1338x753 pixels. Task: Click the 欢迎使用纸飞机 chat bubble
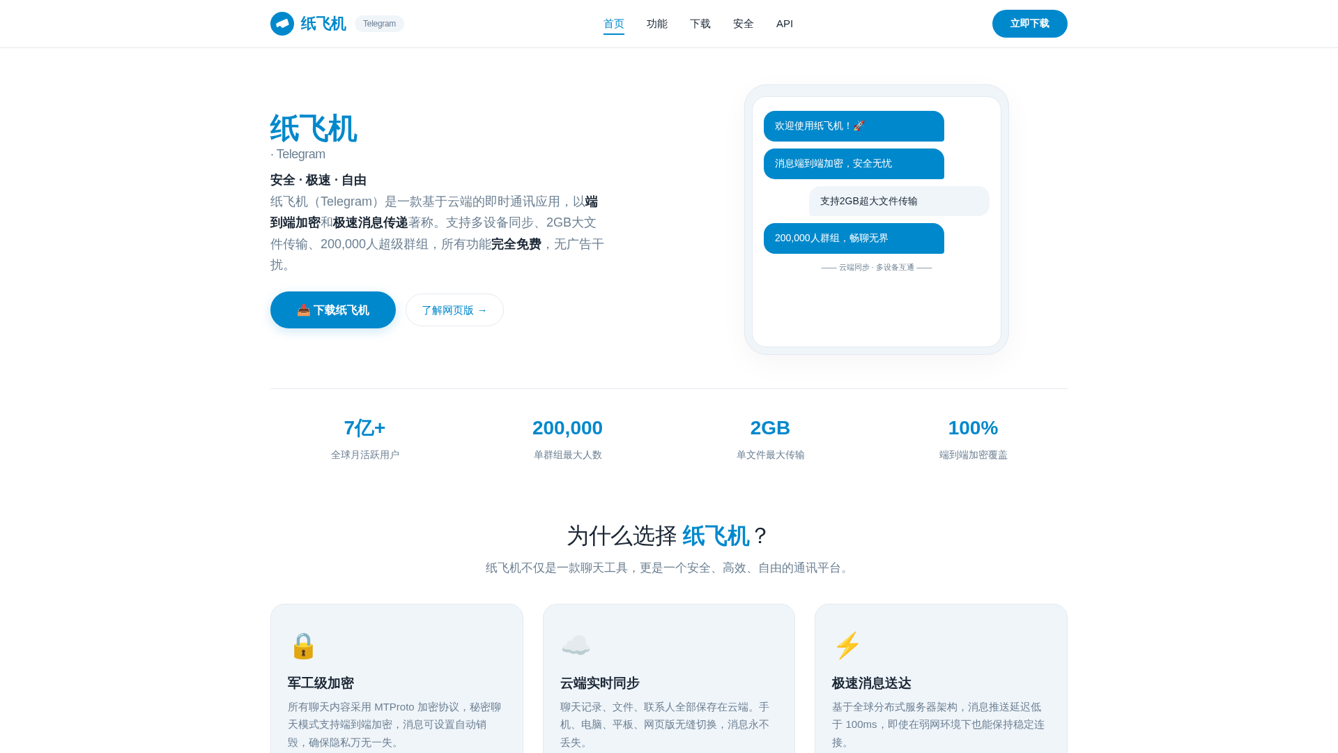(854, 126)
